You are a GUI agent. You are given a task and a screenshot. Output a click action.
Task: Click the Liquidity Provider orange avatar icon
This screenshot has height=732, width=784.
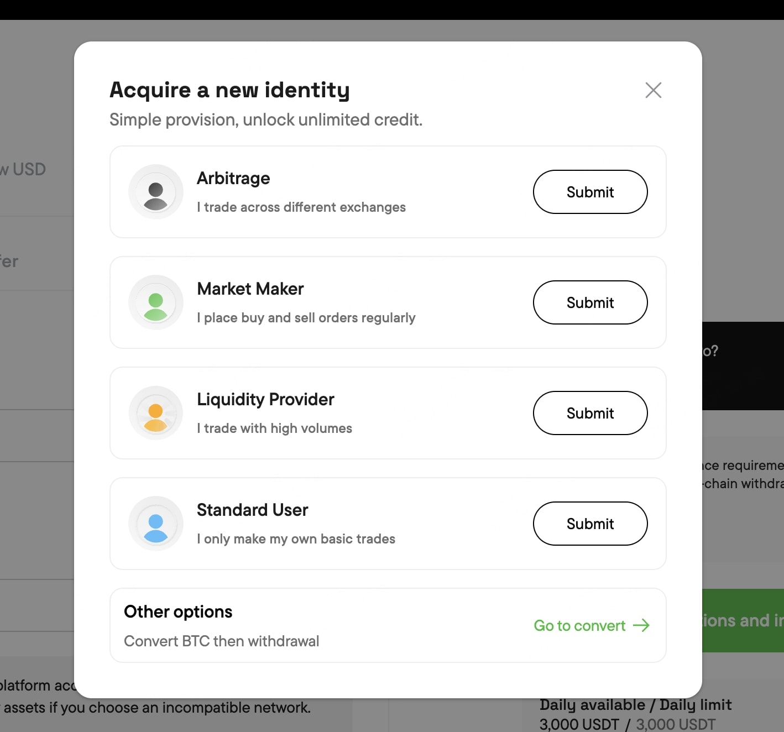pyautogui.click(x=155, y=413)
